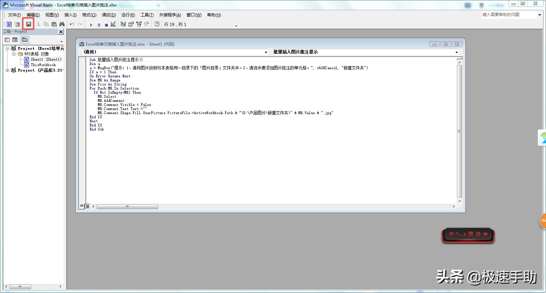The image size is (546, 293).
Task: Open the standard toolbar options arrow
Action: click(x=236, y=26)
